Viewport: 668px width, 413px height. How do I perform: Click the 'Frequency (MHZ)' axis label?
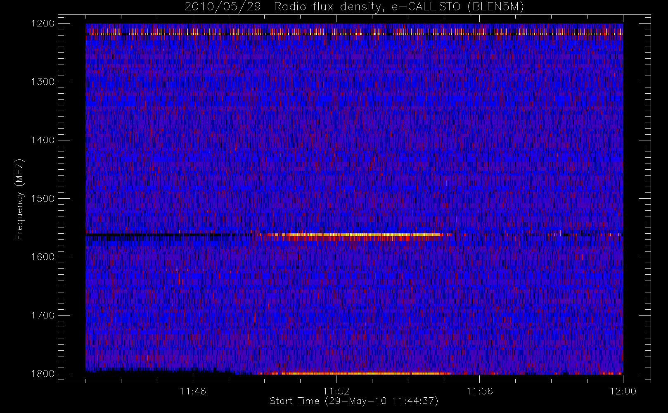click(19, 199)
